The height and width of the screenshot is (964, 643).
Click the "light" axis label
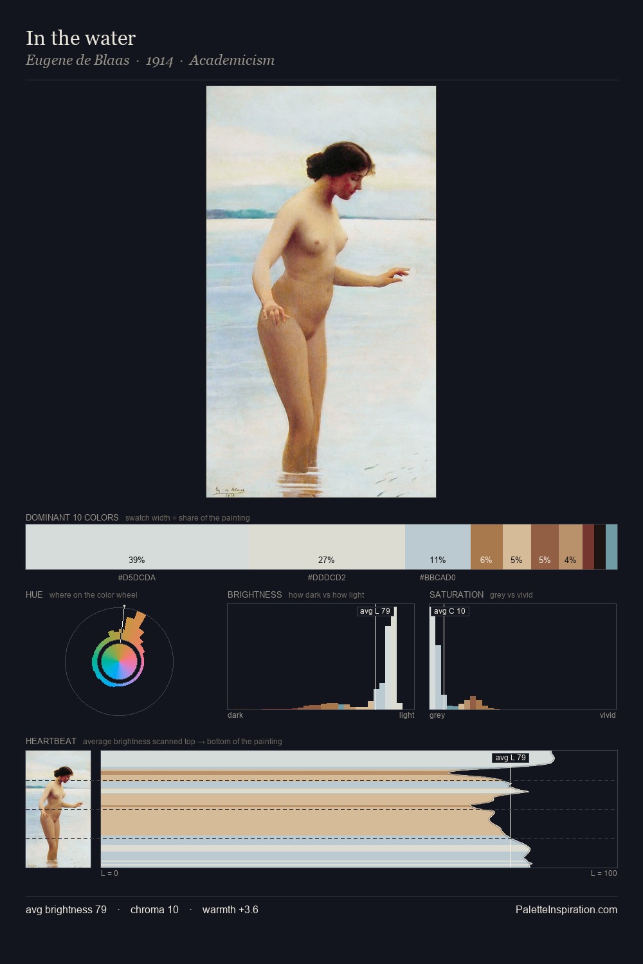[406, 715]
